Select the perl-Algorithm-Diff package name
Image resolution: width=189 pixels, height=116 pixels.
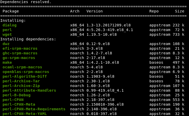click(25, 76)
